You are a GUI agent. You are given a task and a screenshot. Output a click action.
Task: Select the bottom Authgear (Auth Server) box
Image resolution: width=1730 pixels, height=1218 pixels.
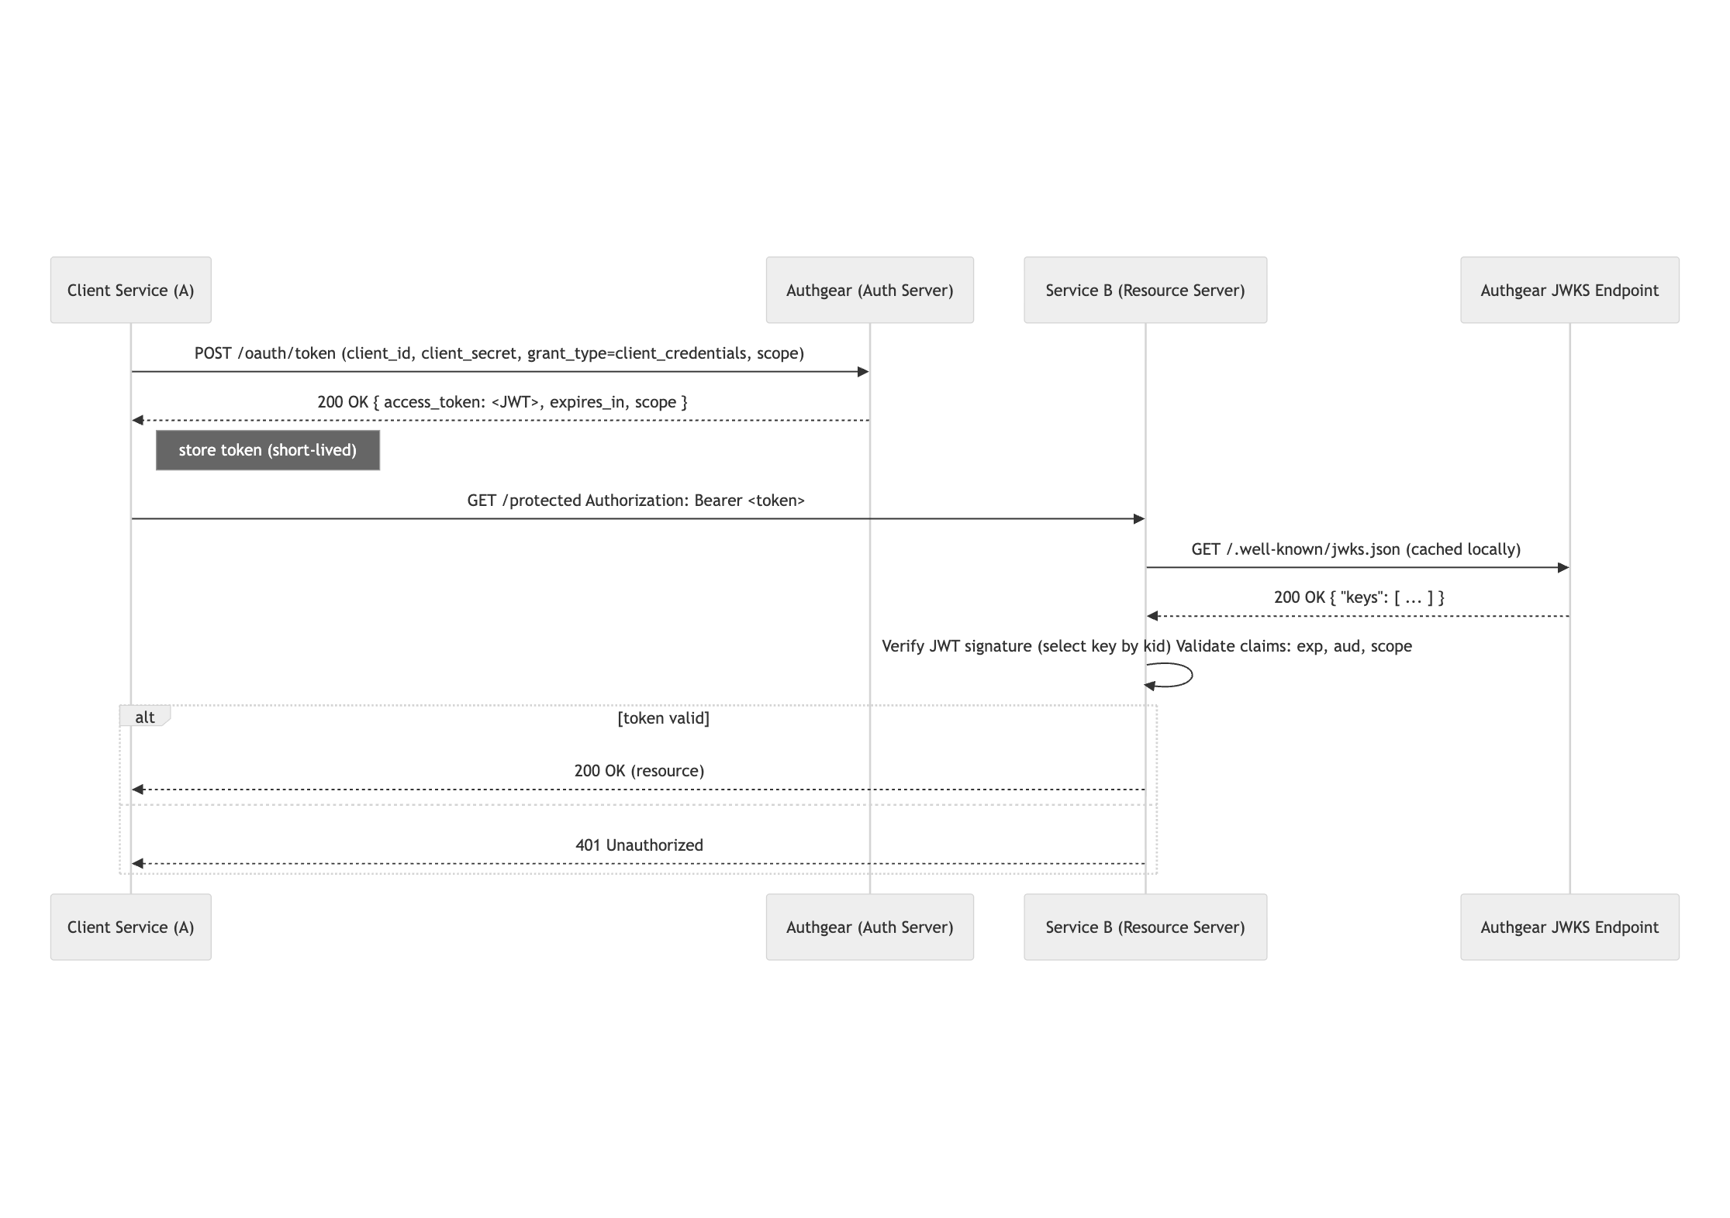click(869, 927)
